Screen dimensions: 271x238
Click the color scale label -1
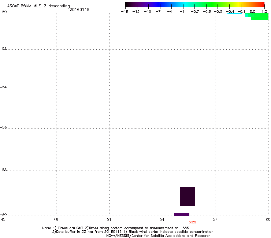coord(182,12)
